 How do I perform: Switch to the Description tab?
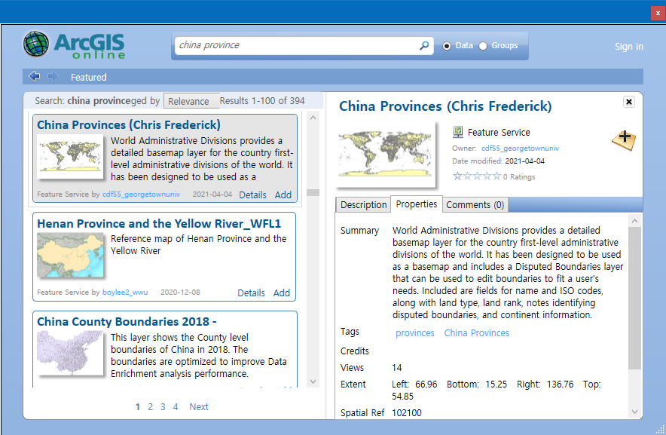pyautogui.click(x=363, y=205)
